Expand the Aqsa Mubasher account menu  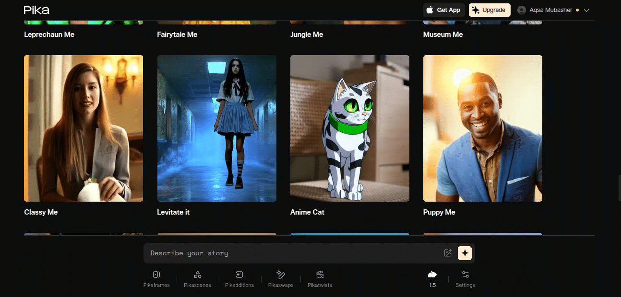(x=586, y=10)
